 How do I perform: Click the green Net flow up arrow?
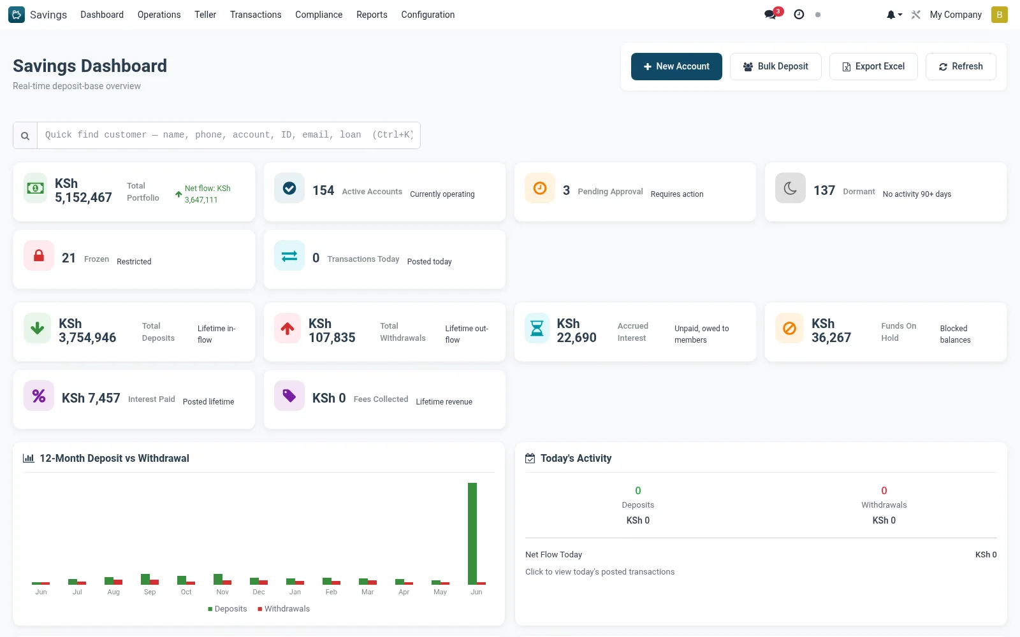pos(178,194)
